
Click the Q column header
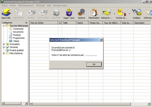click(60, 23)
